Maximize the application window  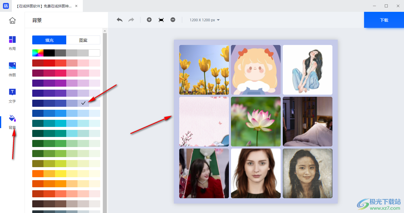[x=386, y=6]
